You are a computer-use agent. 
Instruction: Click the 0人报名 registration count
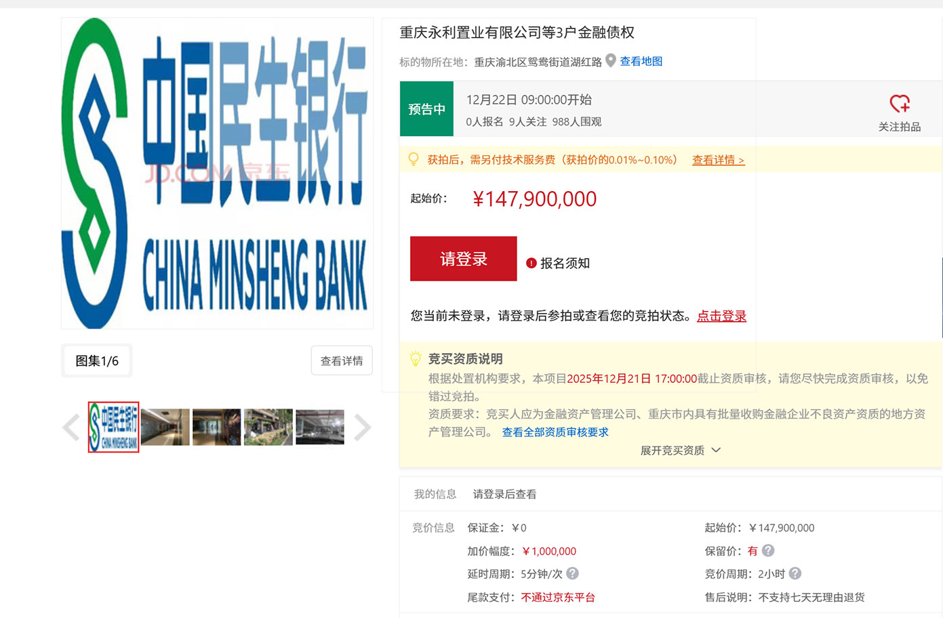485,122
